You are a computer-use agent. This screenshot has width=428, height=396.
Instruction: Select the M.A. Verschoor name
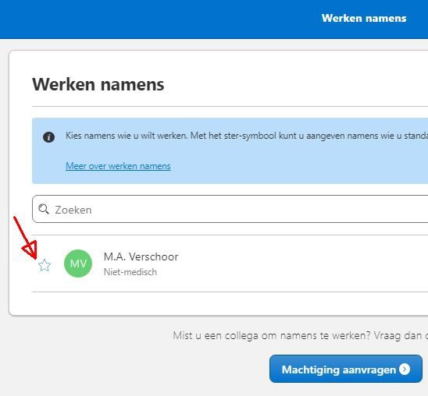click(x=141, y=256)
